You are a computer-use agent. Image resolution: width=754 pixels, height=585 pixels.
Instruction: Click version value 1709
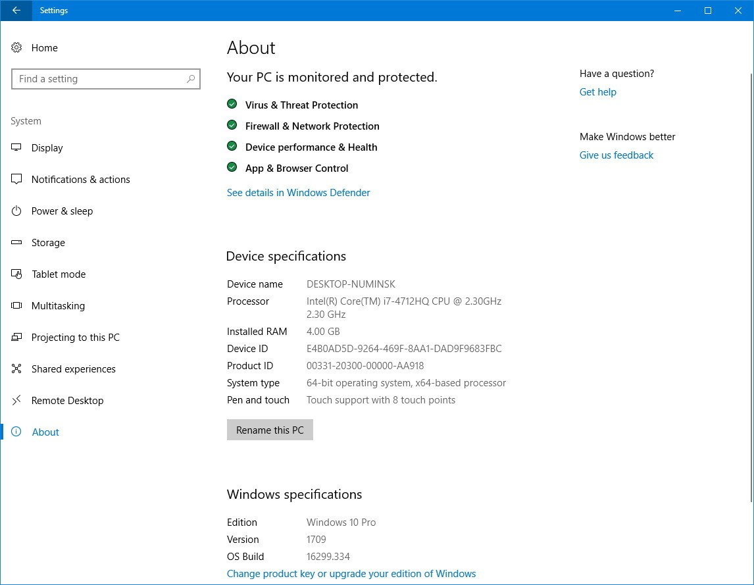tap(316, 540)
